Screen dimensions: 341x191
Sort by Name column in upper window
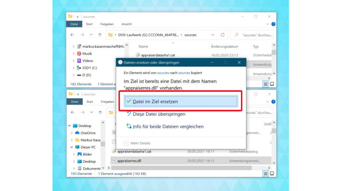pos(143,46)
